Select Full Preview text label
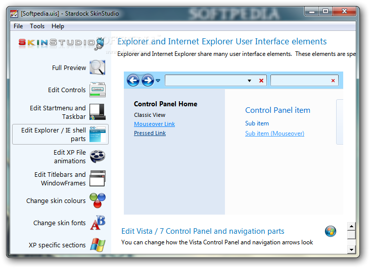This screenshot has width=370, height=268. click(x=69, y=68)
